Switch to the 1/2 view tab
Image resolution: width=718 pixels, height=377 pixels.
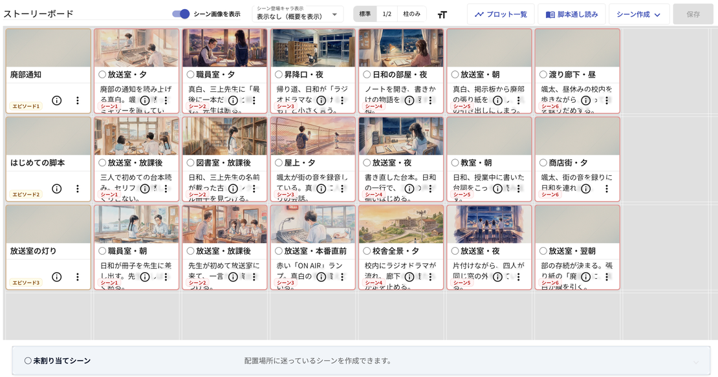click(387, 14)
